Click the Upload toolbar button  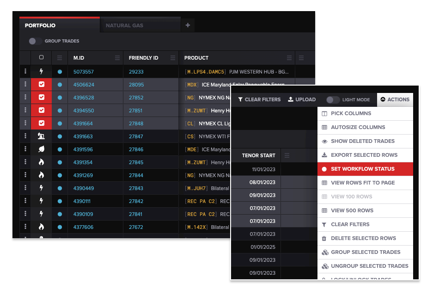click(302, 99)
